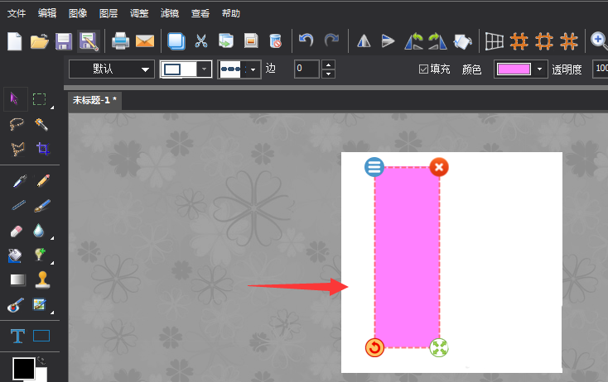The width and height of the screenshot is (608, 382).
Task: Open the 图像 menu
Action: pyautogui.click(x=78, y=13)
